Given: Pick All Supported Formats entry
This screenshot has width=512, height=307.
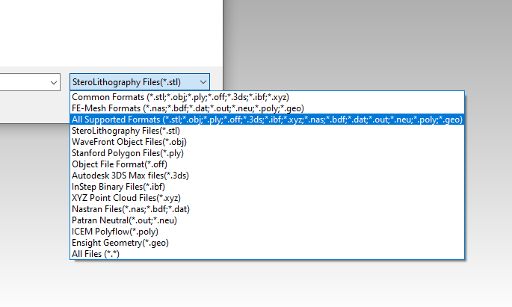Looking at the screenshot, I should tap(267, 120).
